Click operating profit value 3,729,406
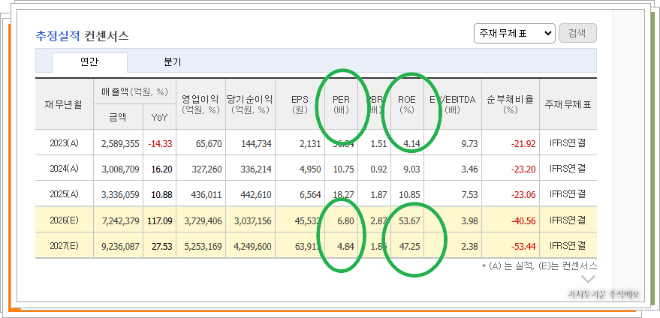660x318 pixels. [203, 220]
